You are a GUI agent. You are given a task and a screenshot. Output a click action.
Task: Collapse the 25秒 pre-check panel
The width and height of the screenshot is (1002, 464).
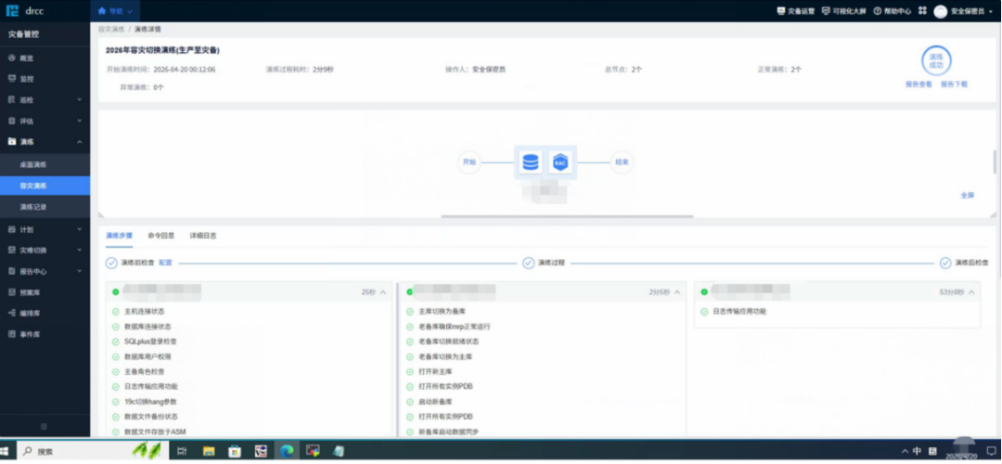click(x=383, y=292)
